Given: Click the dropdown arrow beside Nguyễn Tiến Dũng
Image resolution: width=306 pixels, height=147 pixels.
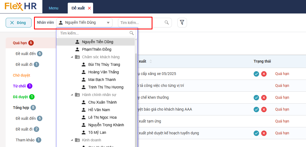Looking at the screenshot, I should [x=108, y=23].
